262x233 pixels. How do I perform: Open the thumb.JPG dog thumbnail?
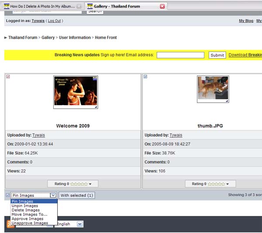213,89
